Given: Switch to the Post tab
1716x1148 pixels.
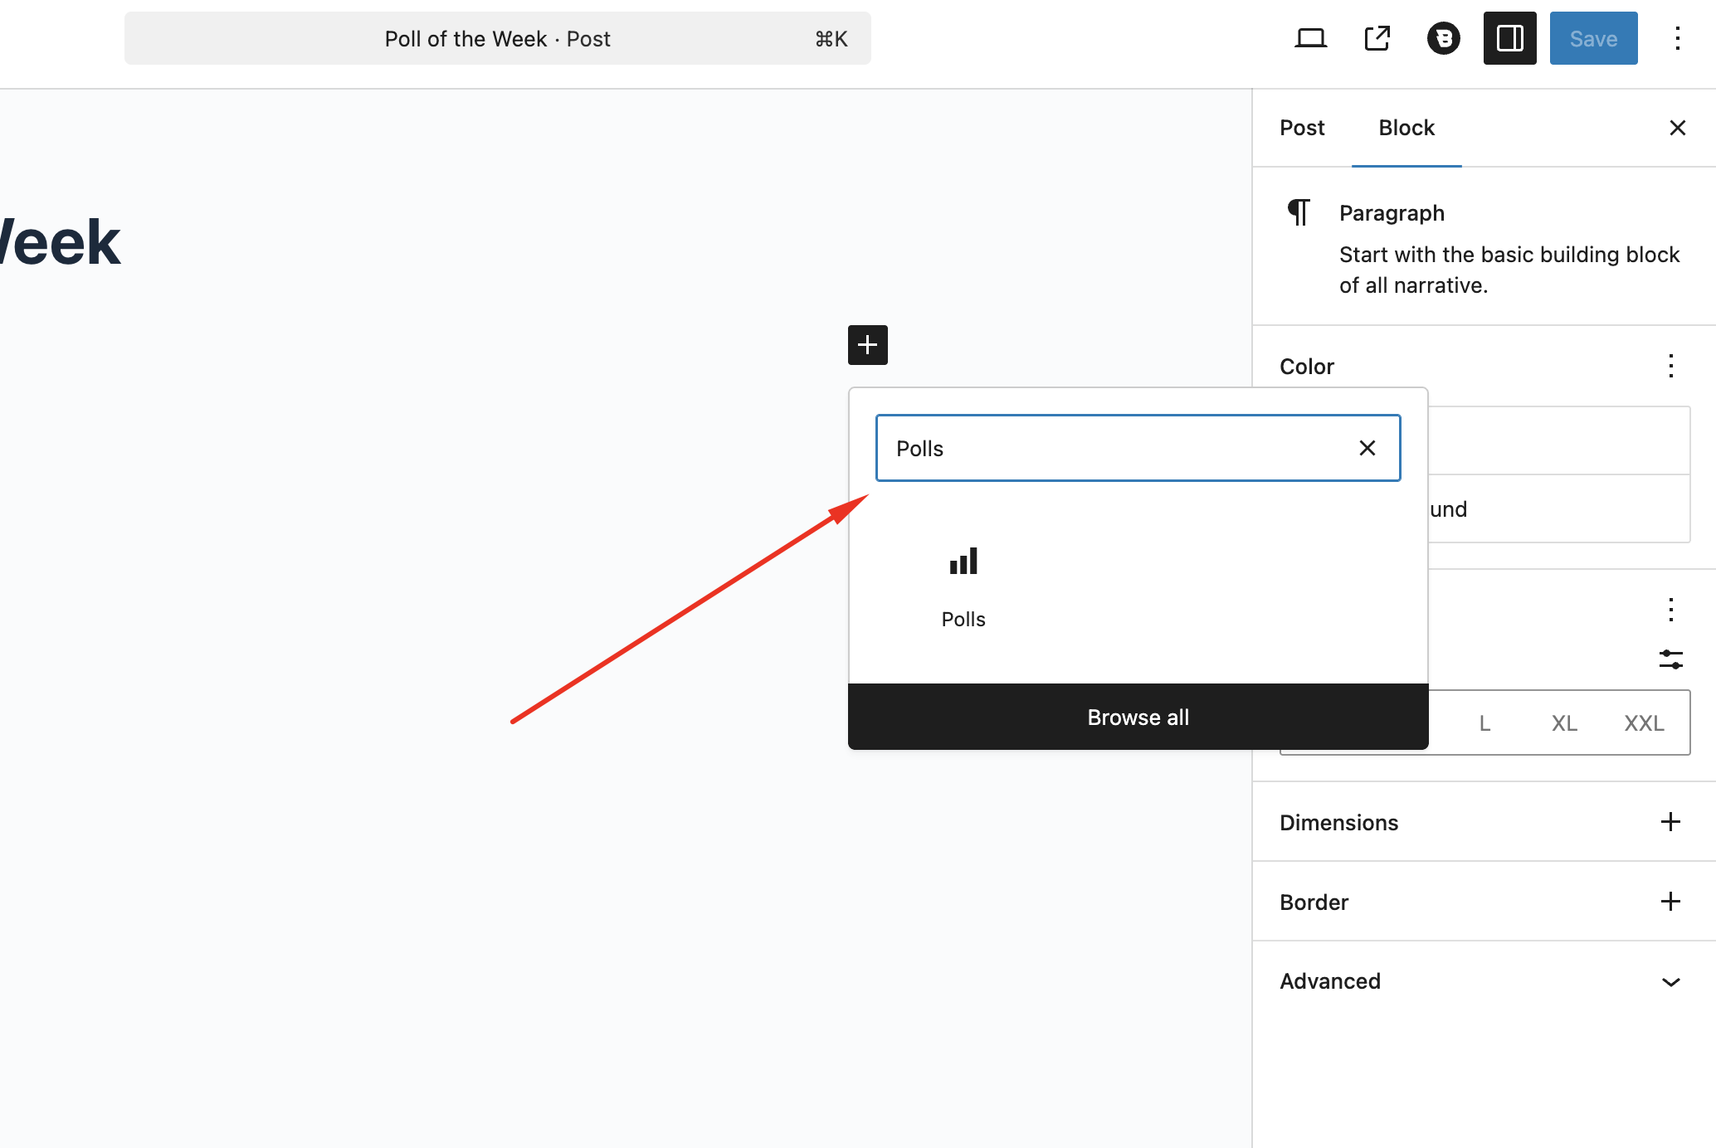Looking at the screenshot, I should tap(1302, 128).
